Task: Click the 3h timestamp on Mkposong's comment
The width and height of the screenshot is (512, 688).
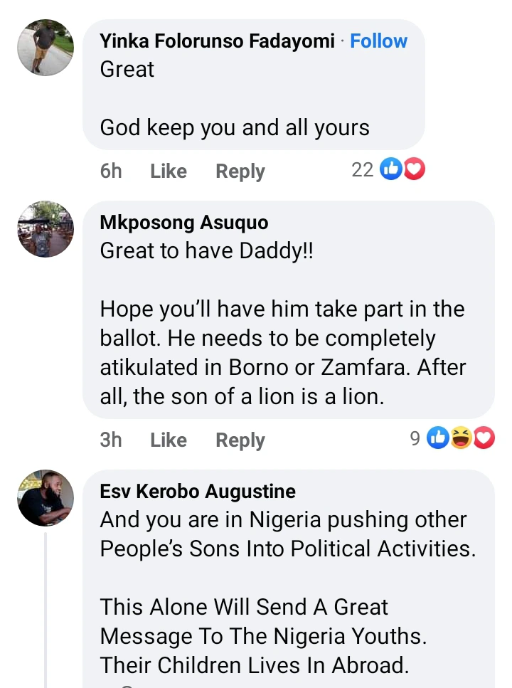Action: click(111, 440)
